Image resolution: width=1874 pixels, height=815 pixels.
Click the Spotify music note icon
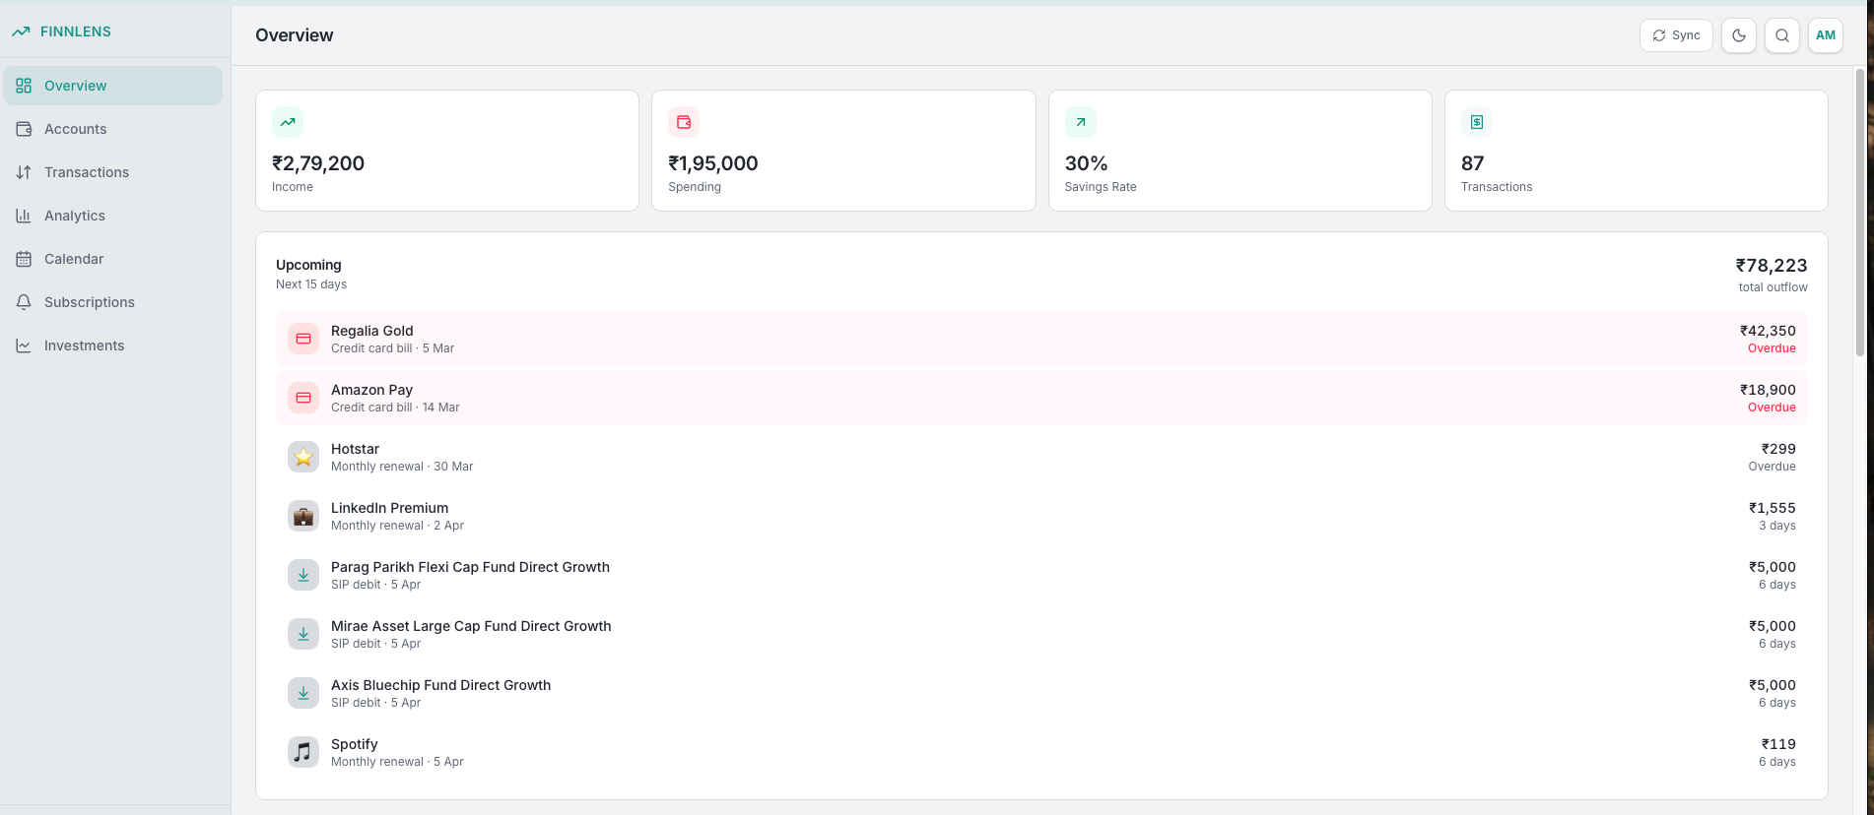[x=303, y=752]
